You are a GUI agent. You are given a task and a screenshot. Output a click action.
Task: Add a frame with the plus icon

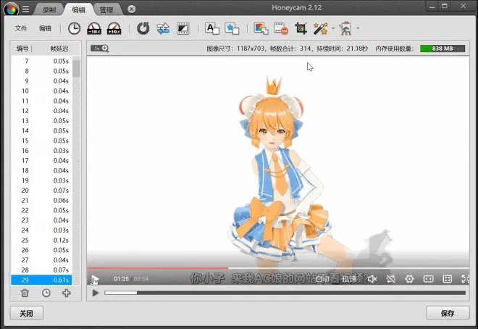point(67,293)
